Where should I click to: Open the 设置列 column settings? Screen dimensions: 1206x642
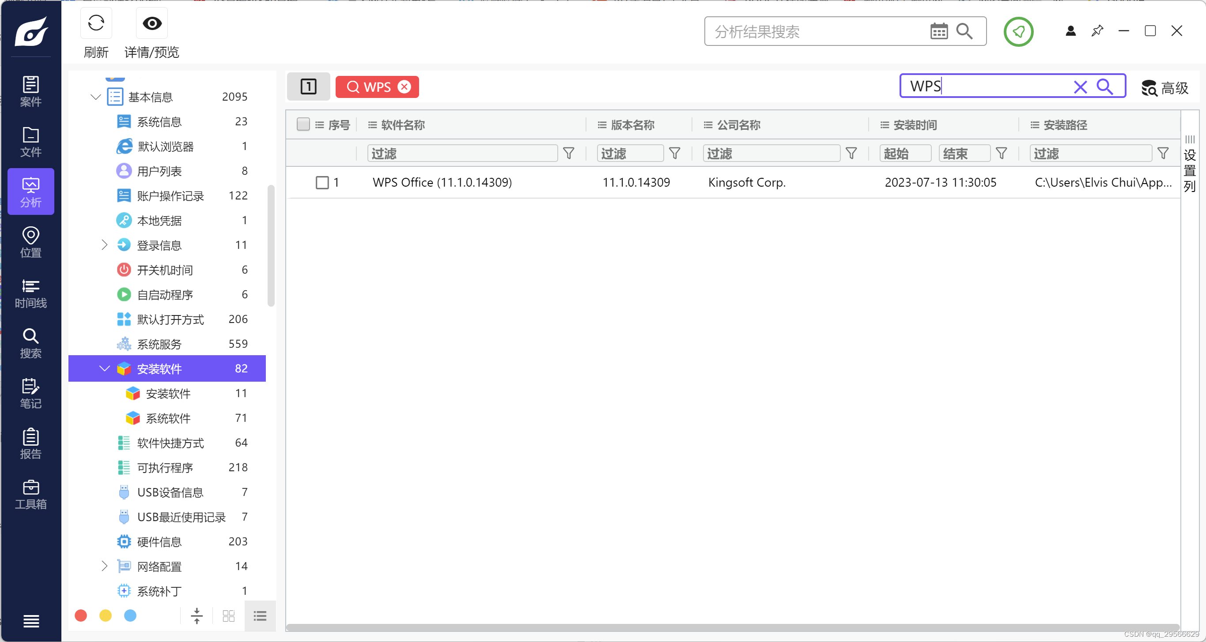(x=1190, y=165)
